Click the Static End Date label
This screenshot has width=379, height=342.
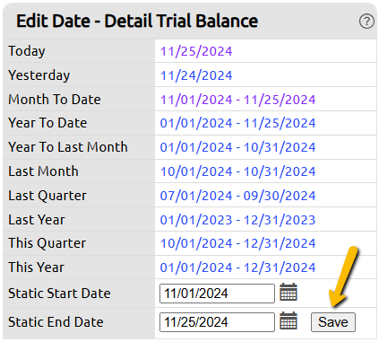tap(56, 322)
